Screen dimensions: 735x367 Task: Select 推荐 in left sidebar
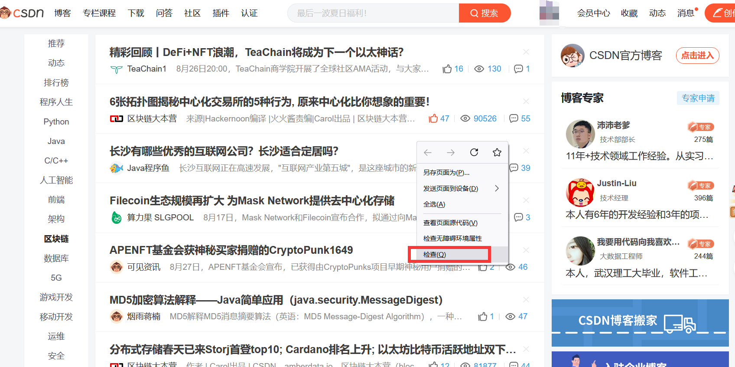[x=56, y=43]
